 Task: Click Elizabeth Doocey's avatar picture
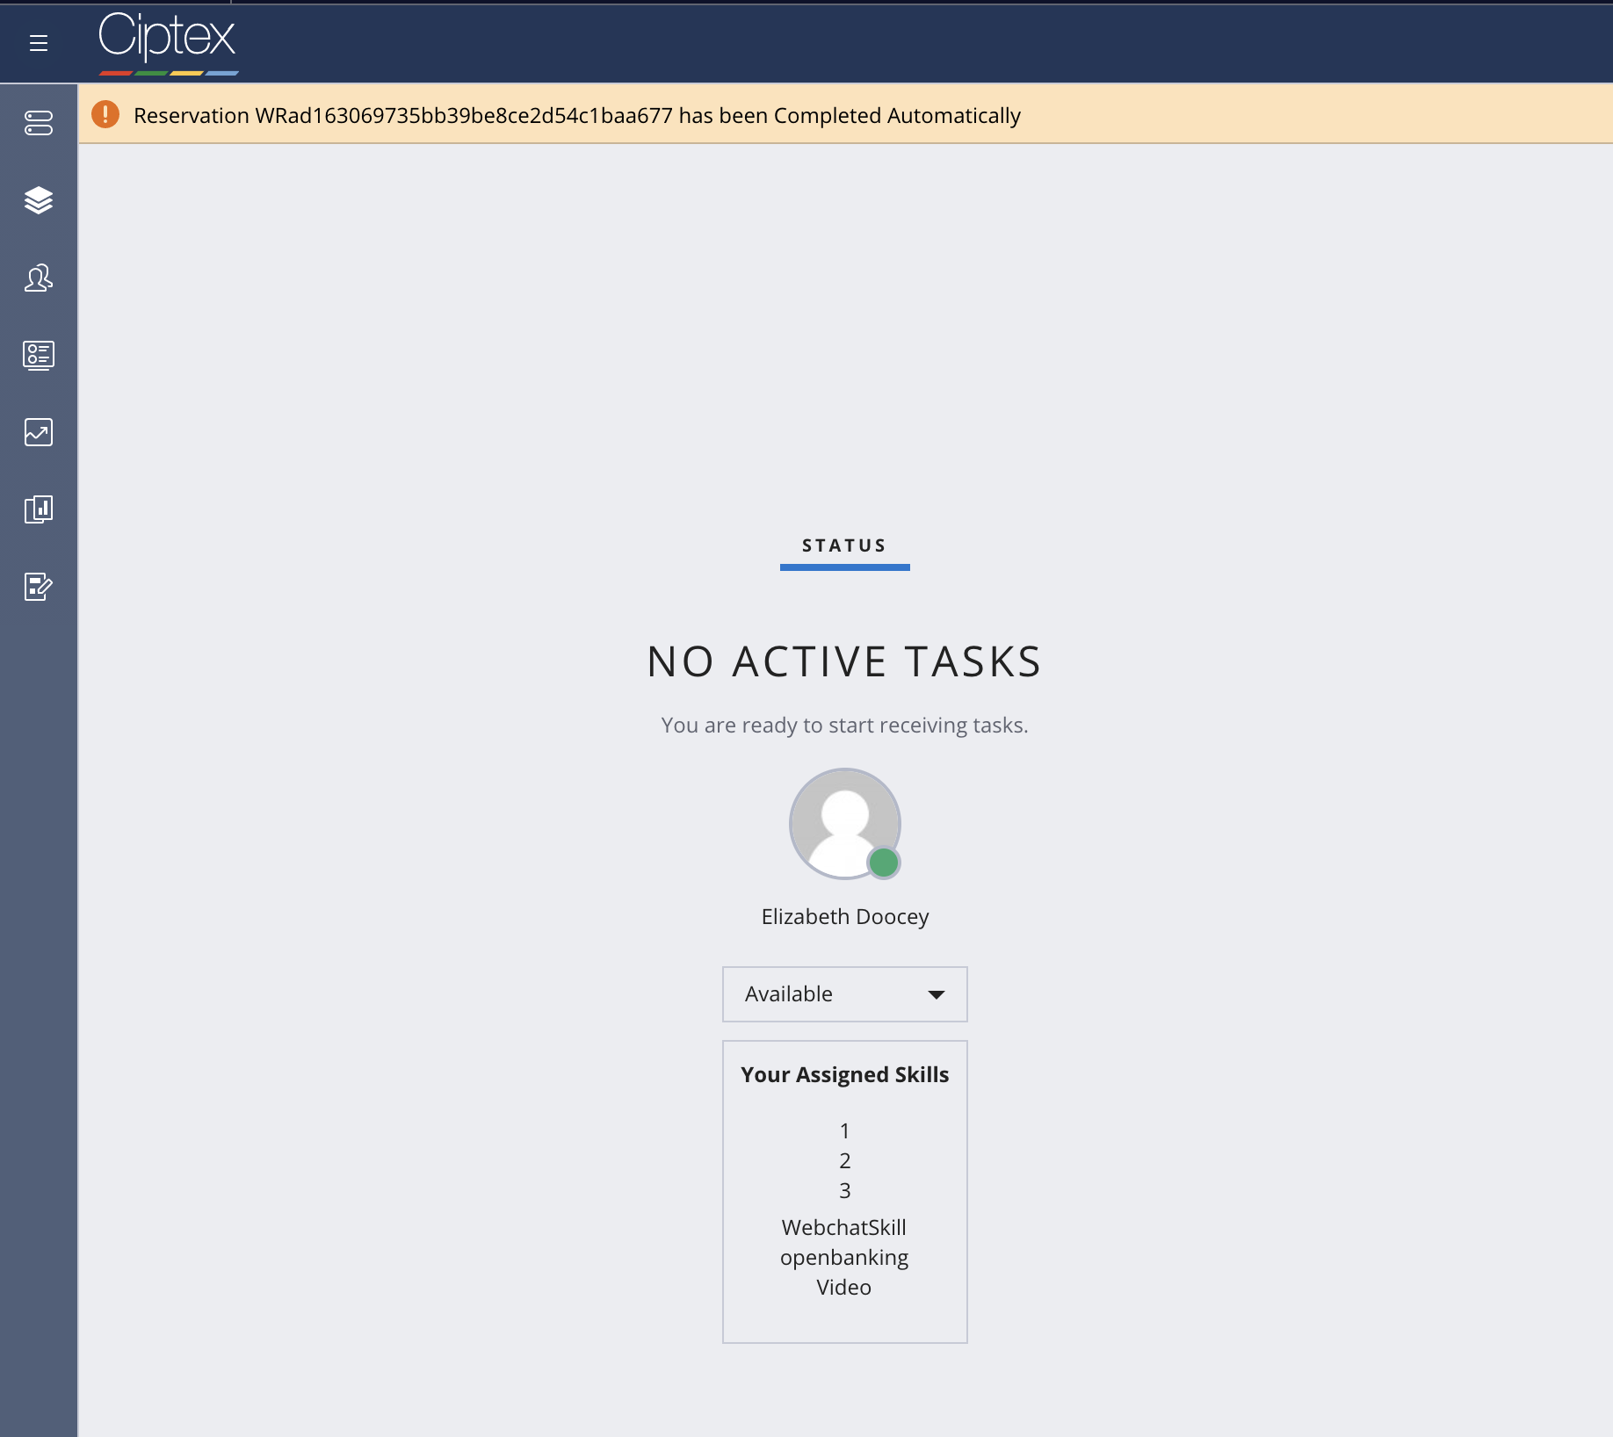pyautogui.click(x=845, y=824)
